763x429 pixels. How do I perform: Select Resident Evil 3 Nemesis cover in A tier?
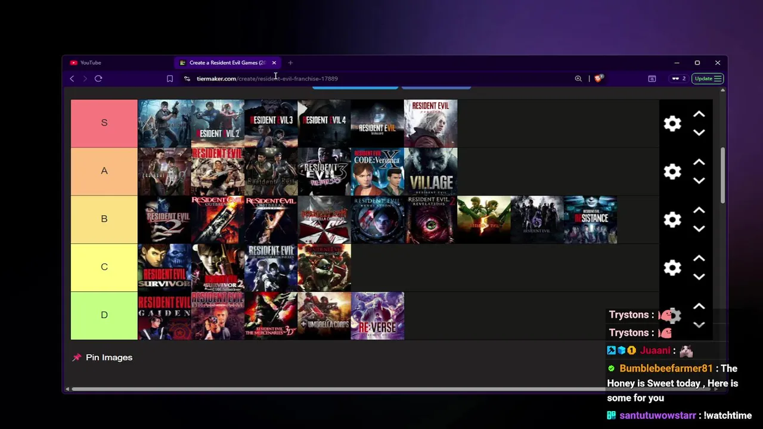pos(324,172)
